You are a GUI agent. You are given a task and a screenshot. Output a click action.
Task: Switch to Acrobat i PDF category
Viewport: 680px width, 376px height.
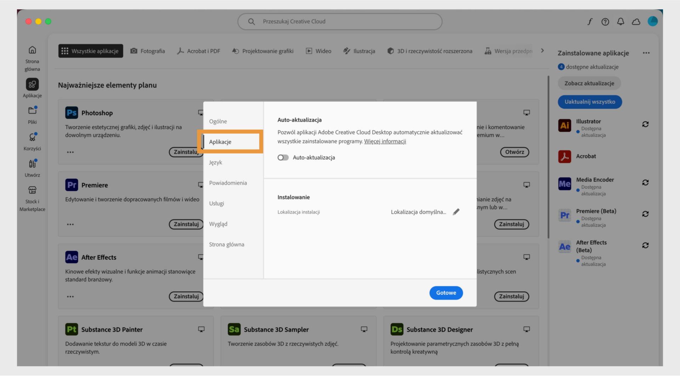199,51
